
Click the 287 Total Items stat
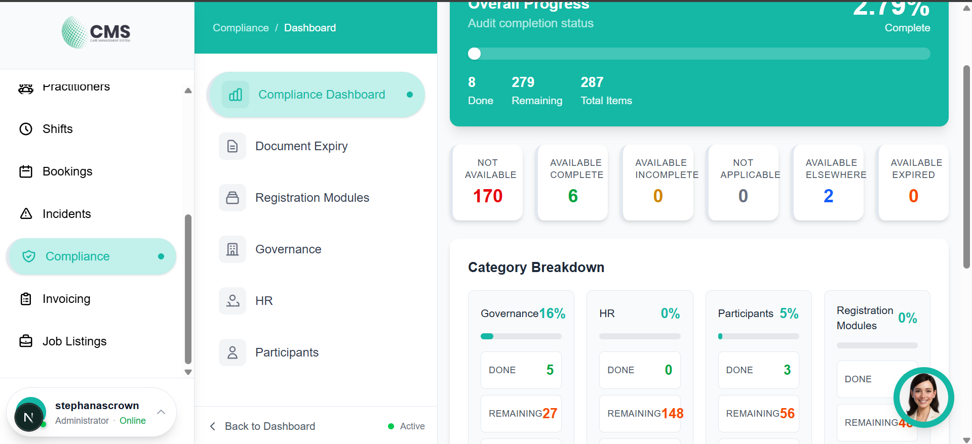606,91
